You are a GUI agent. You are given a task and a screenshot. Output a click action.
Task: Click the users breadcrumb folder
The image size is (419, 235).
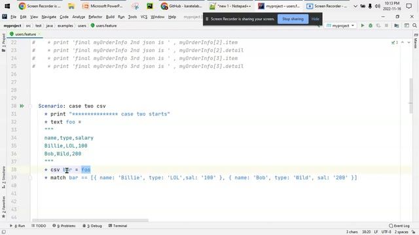82,26
